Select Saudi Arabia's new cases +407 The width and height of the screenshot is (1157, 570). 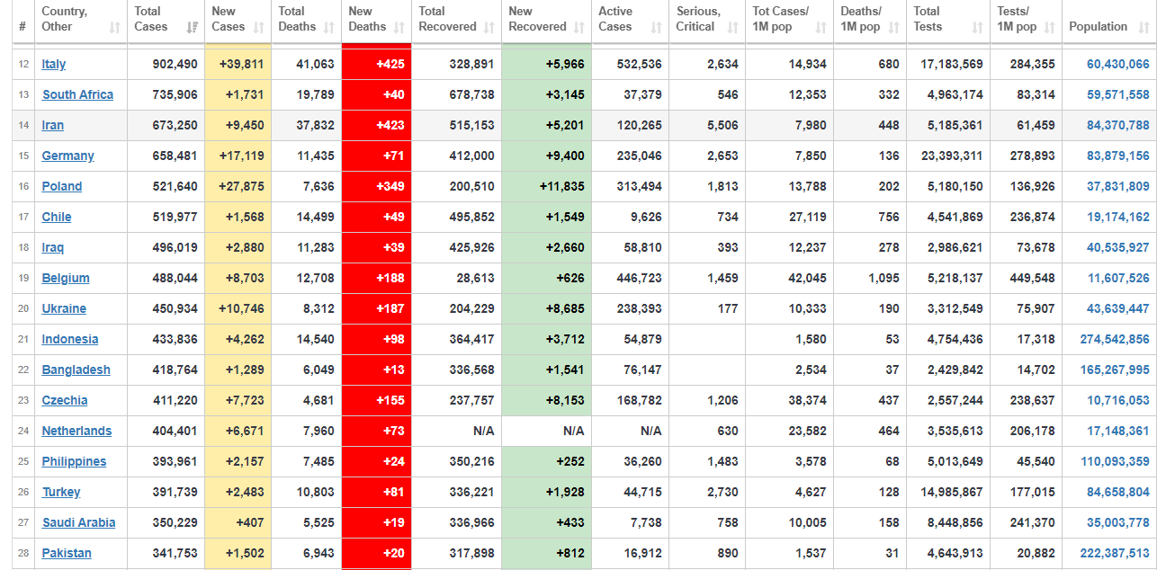coord(238,522)
